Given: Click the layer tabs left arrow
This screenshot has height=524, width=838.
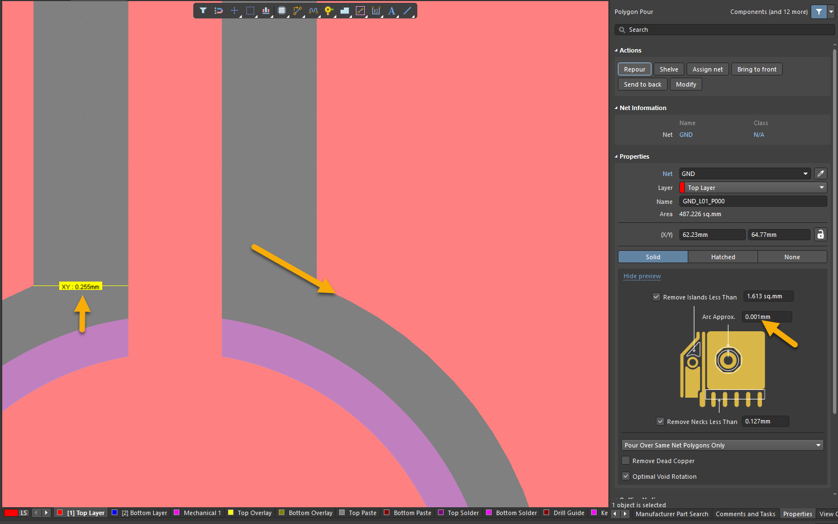Looking at the screenshot, I should pos(36,513).
